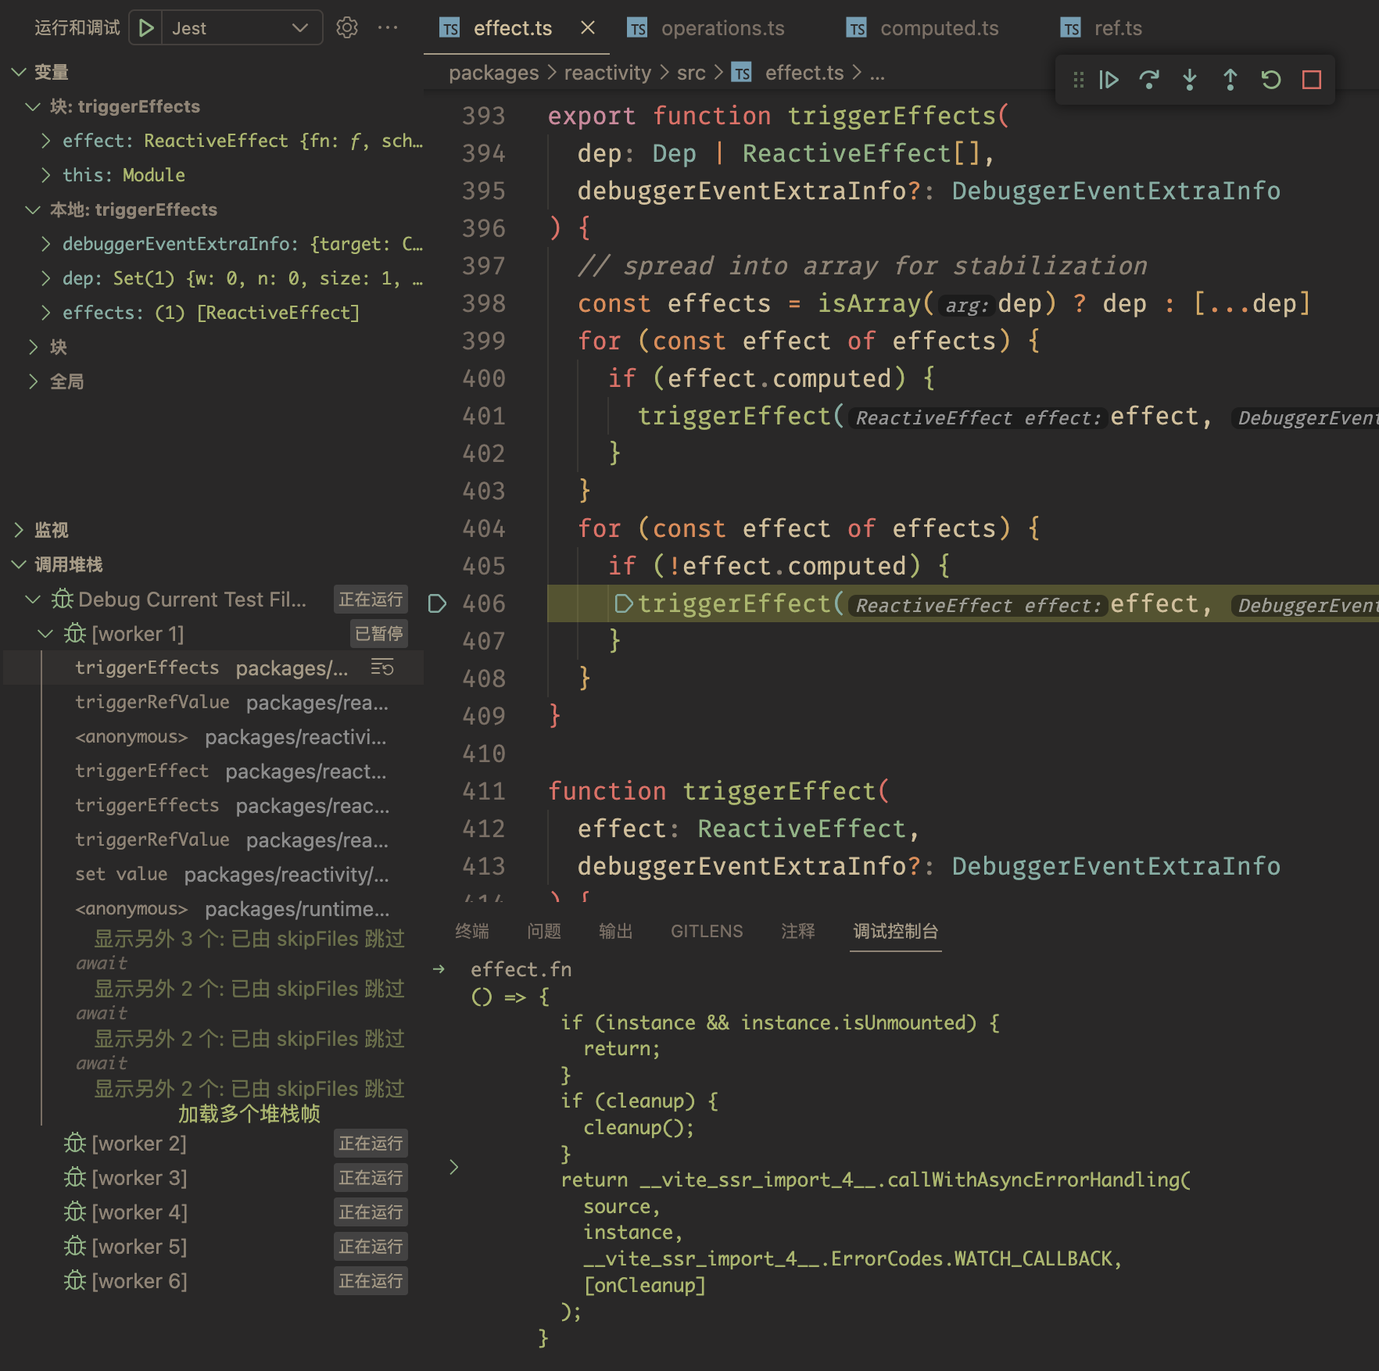1379x1371 pixels.
Task: Switch to the operations.ts tab
Action: [x=722, y=28]
